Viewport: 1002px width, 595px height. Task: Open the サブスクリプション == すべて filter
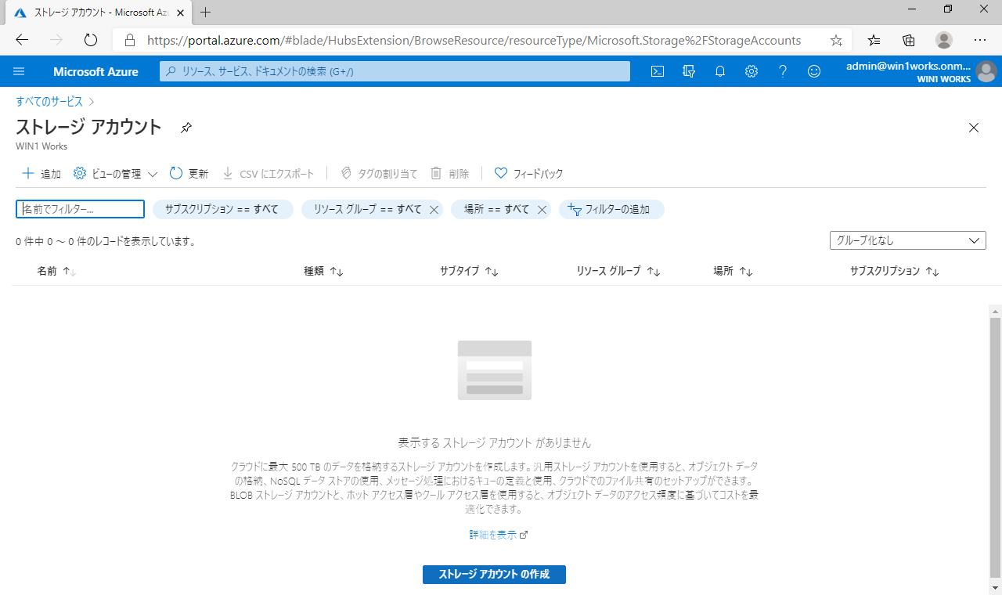[223, 209]
